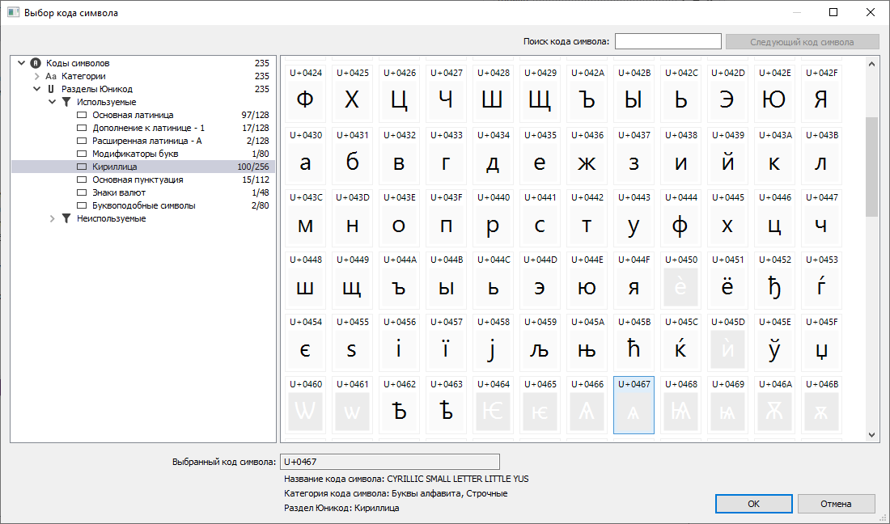Select glyph U+0463 ѣ

tap(446, 405)
